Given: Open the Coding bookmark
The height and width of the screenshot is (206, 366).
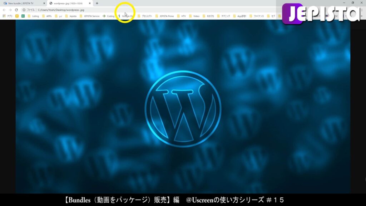Looking at the screenshot, I should click(x=109, y=16).
